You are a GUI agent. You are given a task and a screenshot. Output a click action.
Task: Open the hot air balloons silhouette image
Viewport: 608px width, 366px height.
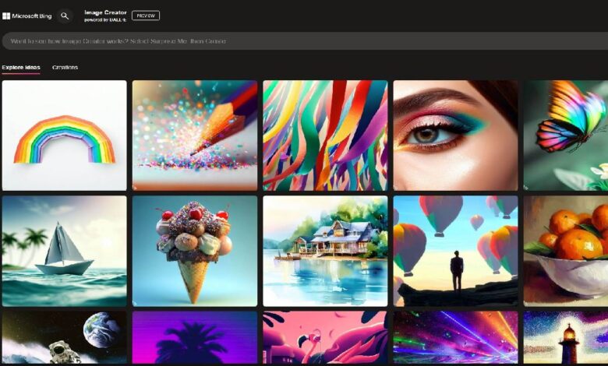(455, 251)
